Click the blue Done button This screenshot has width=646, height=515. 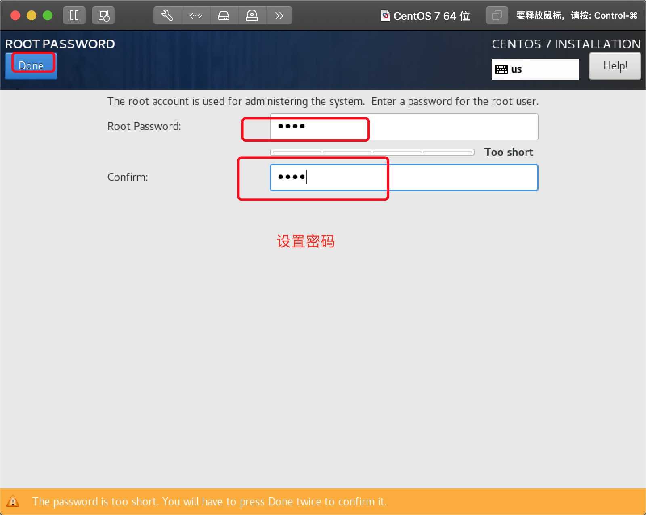click(x=31, y=66)
